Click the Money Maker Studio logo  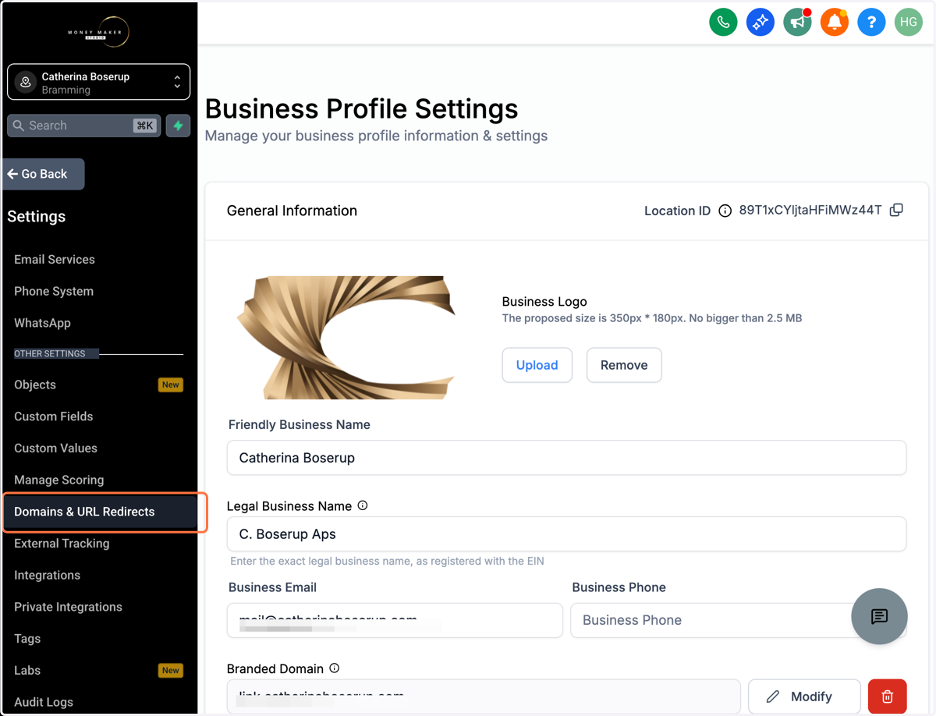[98, 32]
